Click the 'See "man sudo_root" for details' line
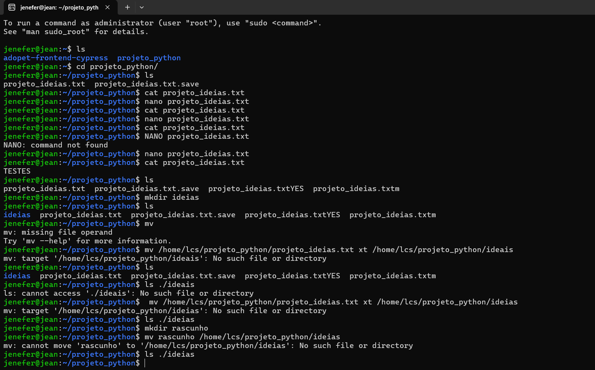Screen dimensions: 595x370 click(x=76, y=32)
